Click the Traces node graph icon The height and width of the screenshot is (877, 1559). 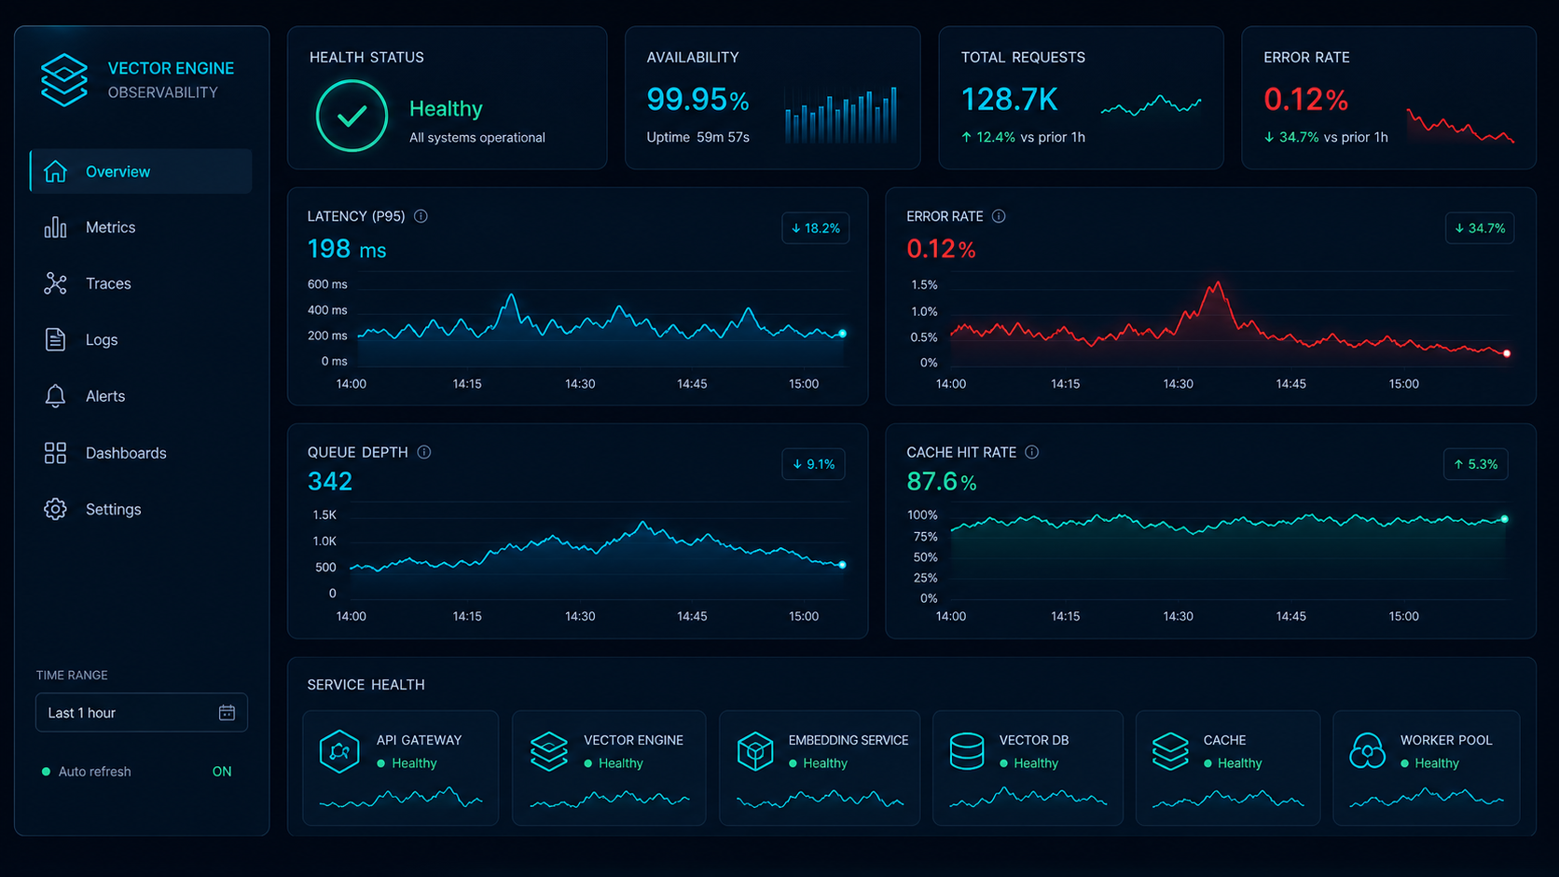click(x=56, y=283)
